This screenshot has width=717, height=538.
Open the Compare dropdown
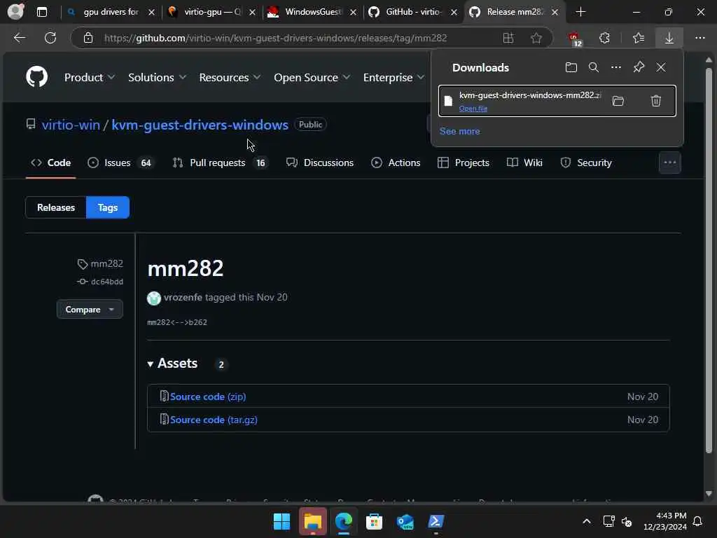(x=90, y=309)
